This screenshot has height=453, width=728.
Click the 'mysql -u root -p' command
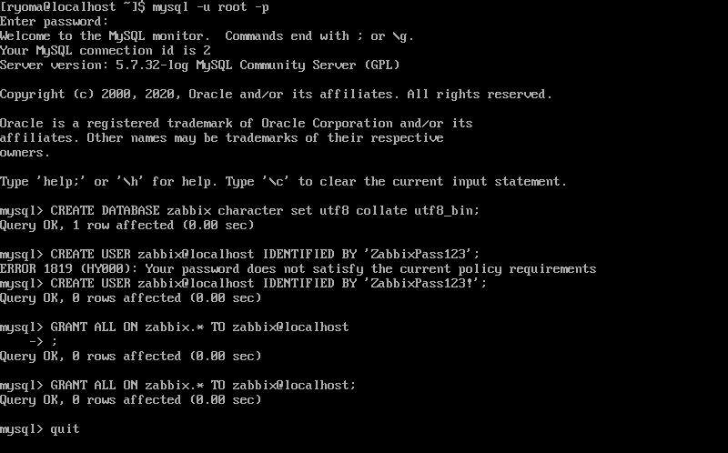coord(211,7)
